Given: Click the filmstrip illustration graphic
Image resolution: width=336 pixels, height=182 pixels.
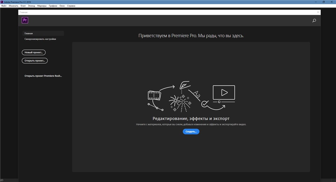Looking at the screenshot, I should click(154, 95).
